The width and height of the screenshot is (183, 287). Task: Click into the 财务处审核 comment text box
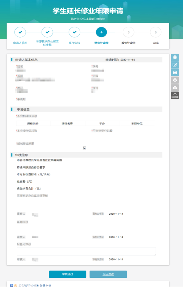click(87, 252)
